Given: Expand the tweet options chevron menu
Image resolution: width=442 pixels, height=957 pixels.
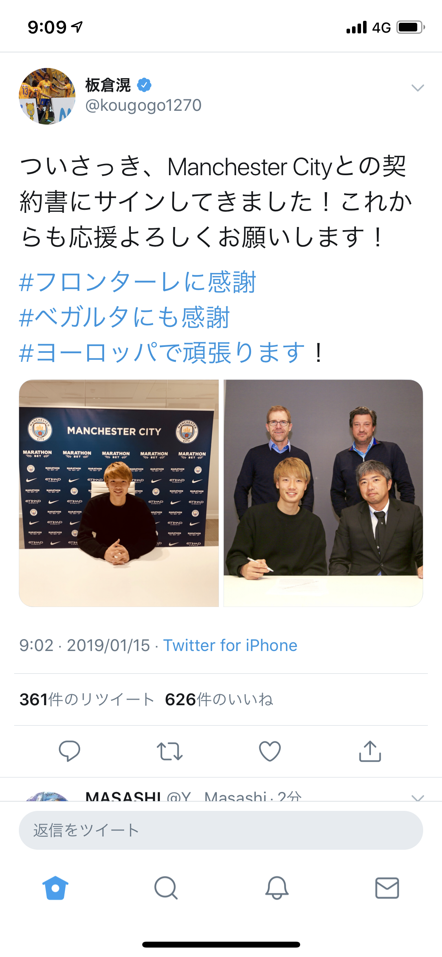Looking at the screenshot, I should 417,88.
